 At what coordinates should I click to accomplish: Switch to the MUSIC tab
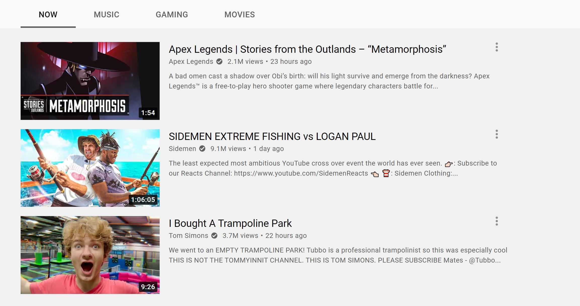click(107, 15)
